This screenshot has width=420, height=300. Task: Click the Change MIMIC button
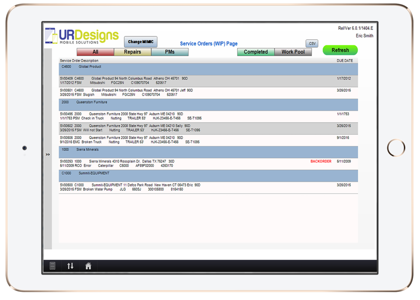pos(140,42)
